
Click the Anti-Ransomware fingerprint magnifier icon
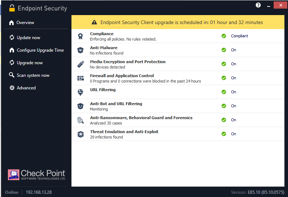click(80, 120)
